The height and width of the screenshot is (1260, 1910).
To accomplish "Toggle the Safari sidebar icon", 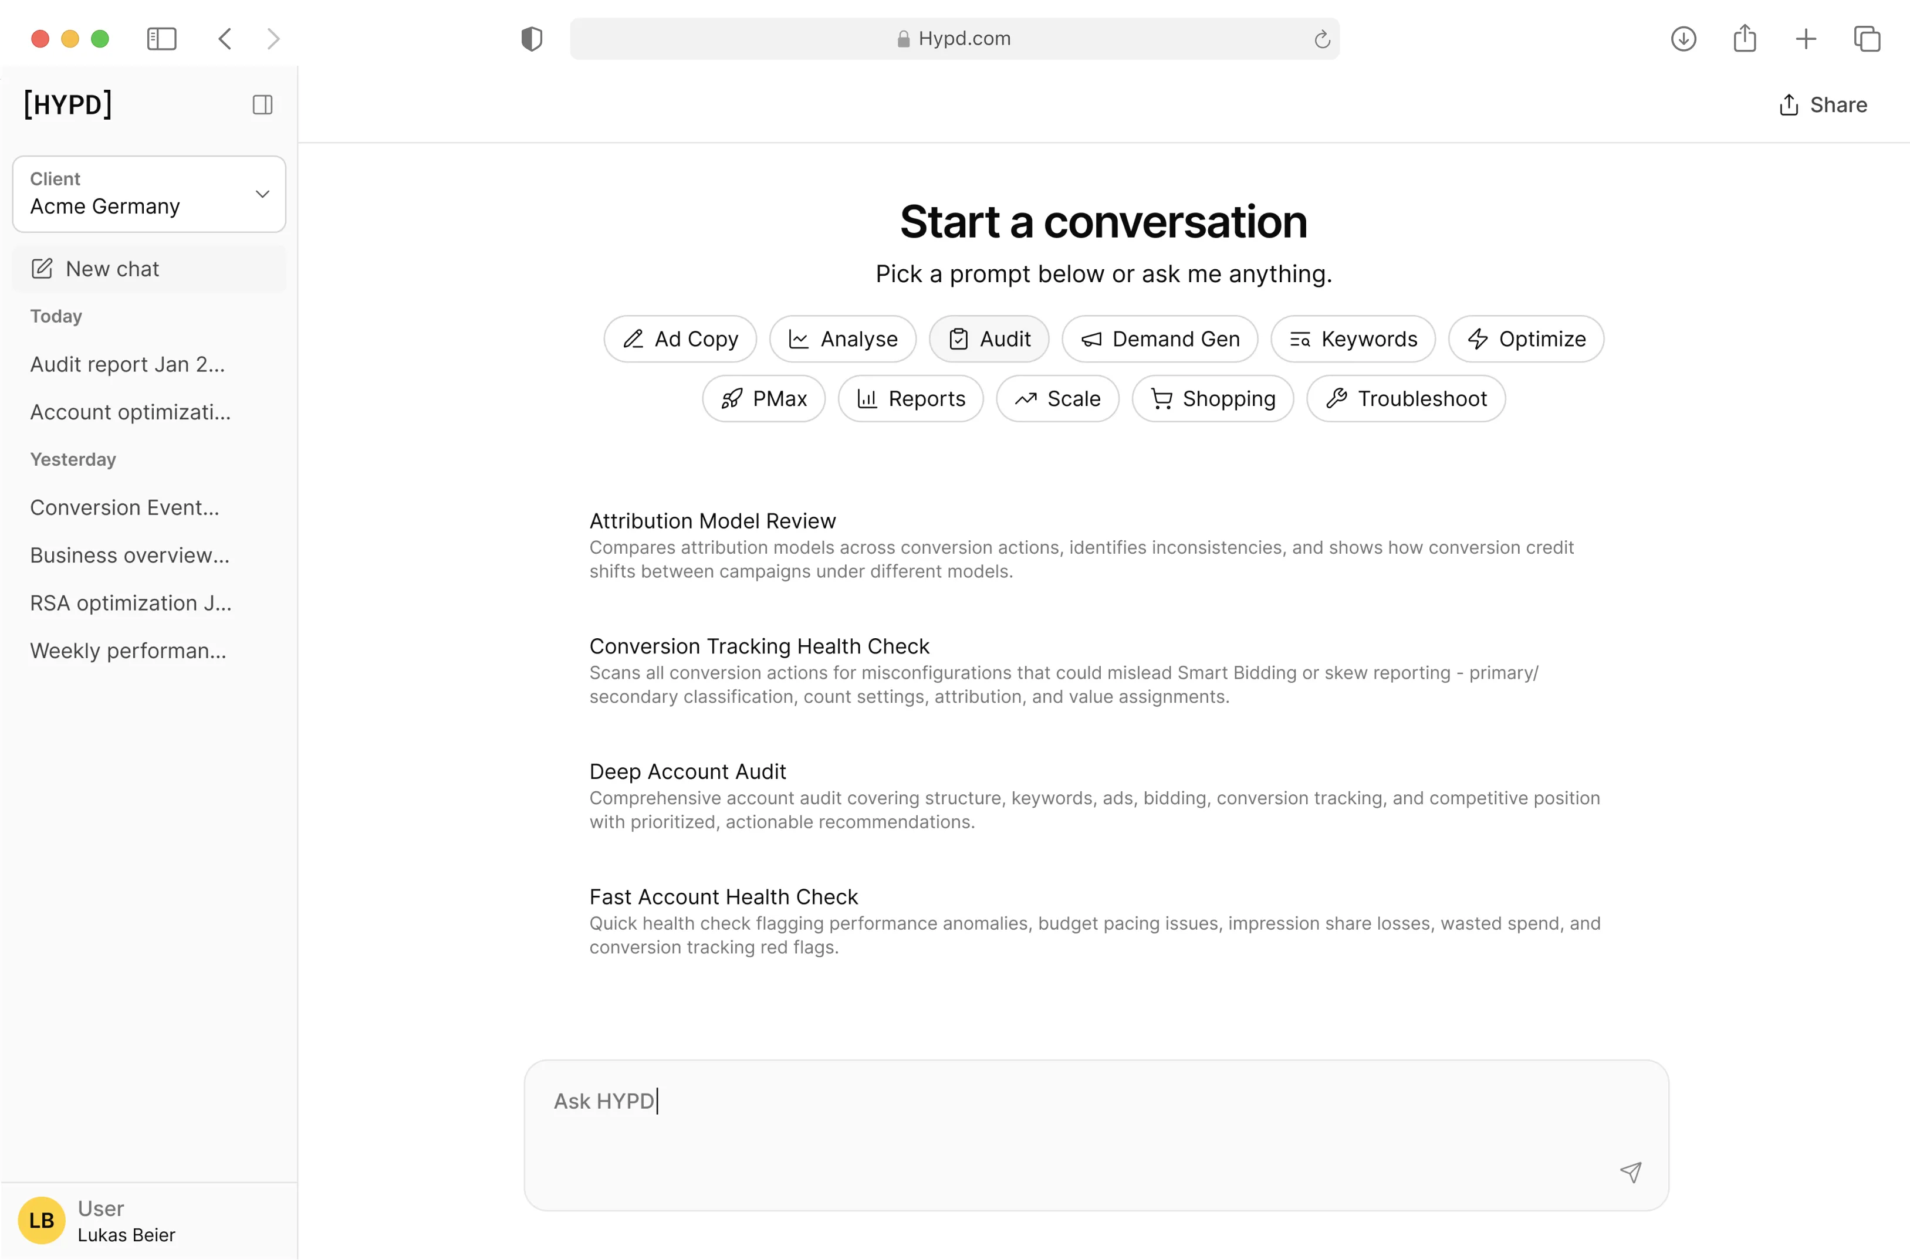I will [x=161, y=39].
